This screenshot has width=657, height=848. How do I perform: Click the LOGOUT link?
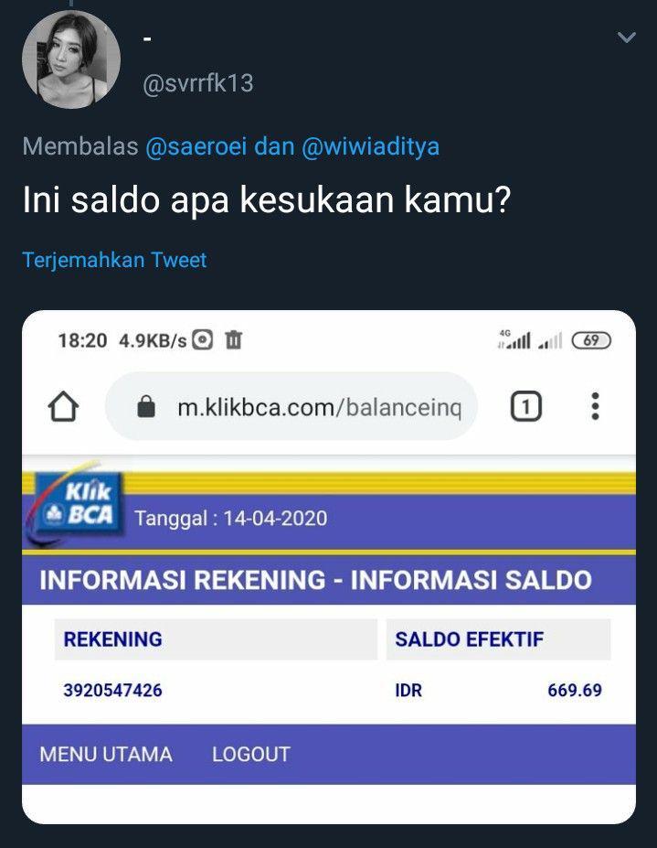[x=251, y=755]
